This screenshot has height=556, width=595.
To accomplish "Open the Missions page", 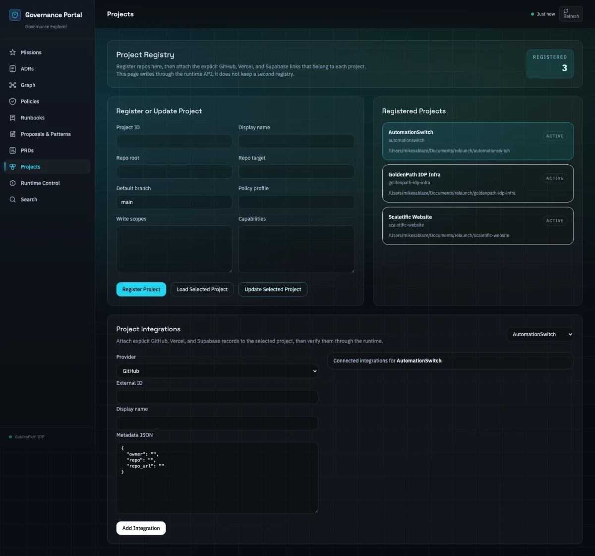I will (x=47, y=52).
